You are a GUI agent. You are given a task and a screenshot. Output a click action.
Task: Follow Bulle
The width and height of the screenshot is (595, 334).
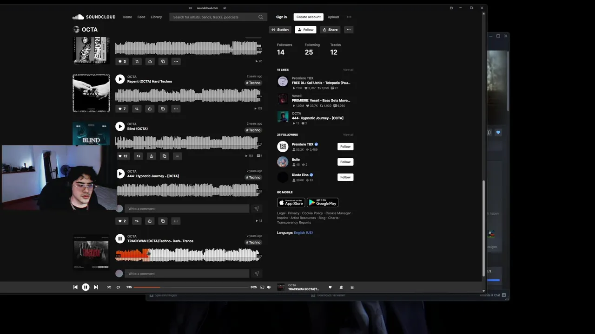pos(345,162)
